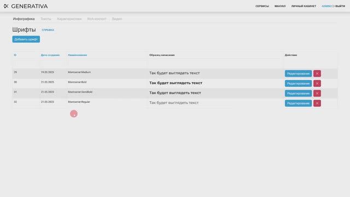Click the GENERATIVA brand name
The height and width of the screenshot is (197, 350).
(30, 6)
